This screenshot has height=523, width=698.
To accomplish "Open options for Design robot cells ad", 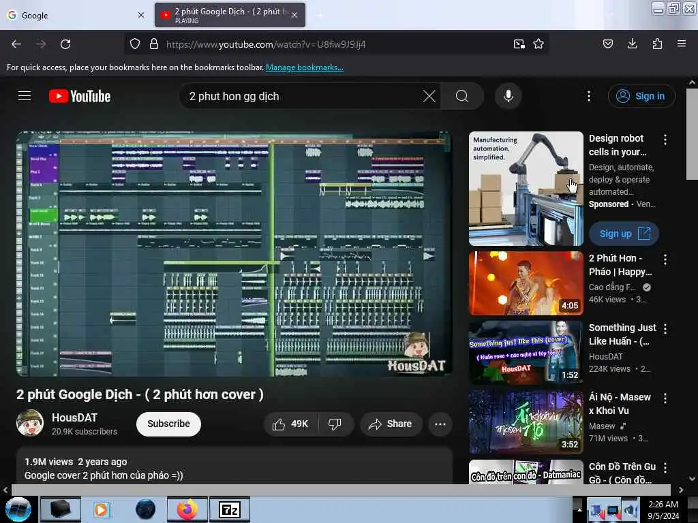I will click(665, 140).
